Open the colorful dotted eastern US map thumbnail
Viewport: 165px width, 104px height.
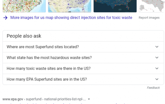(24, 6)
